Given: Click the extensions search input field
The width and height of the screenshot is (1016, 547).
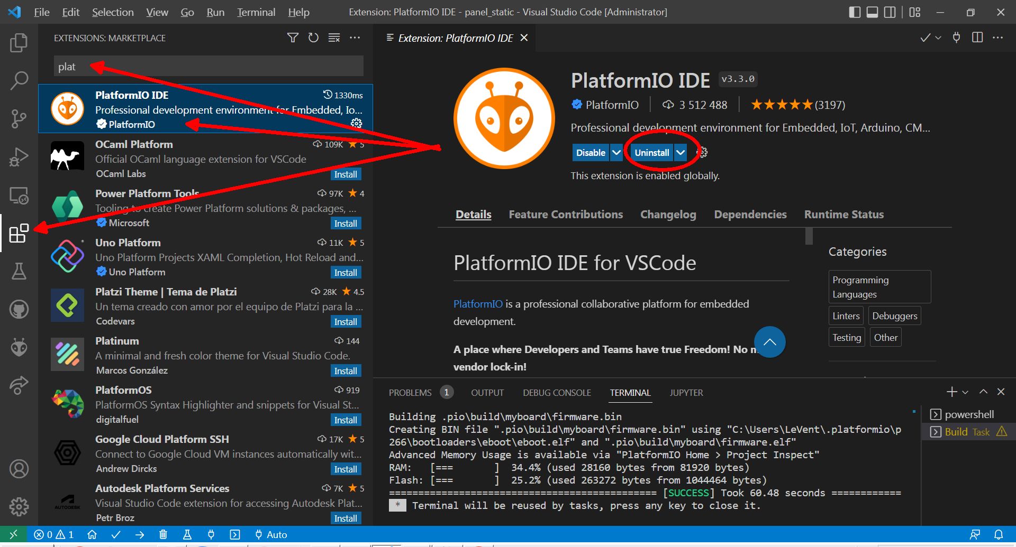Looking at the screenshot, I should click(208, 67).
